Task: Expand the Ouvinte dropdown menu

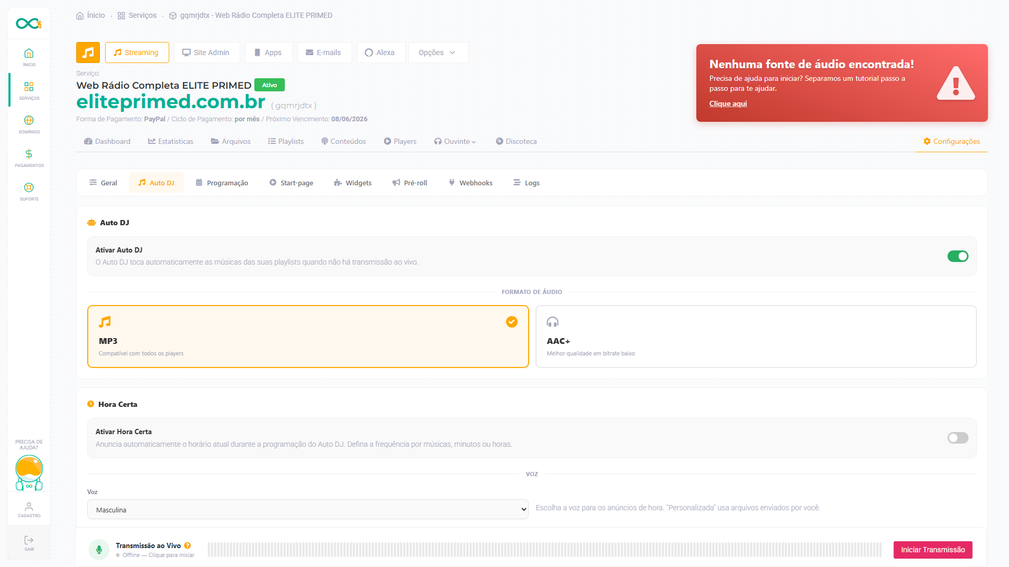Action: click(455, 141)
